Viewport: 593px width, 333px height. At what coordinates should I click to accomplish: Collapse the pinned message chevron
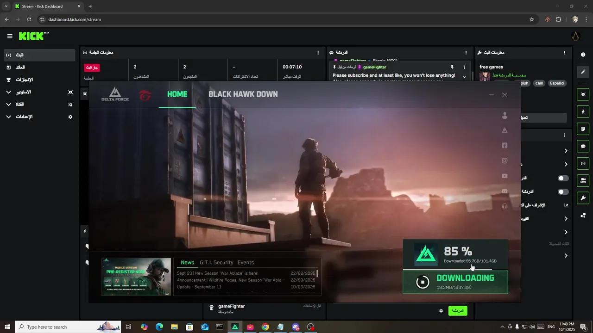[465, 77]
